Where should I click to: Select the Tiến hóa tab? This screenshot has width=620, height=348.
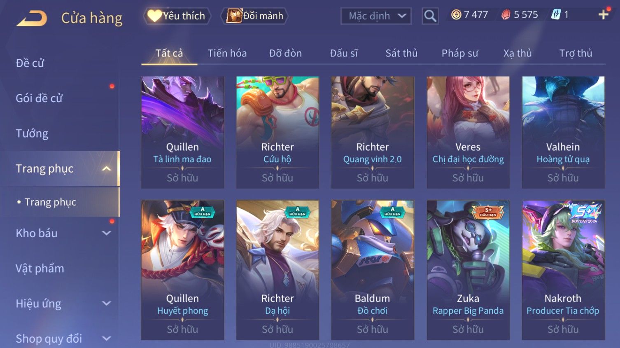[x=227, y=53]
